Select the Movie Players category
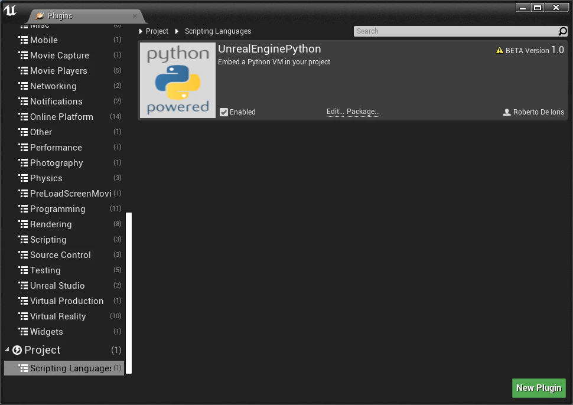The width and height of the screenshot is (573, 405). pyautogui.click(x=64, y=71)
